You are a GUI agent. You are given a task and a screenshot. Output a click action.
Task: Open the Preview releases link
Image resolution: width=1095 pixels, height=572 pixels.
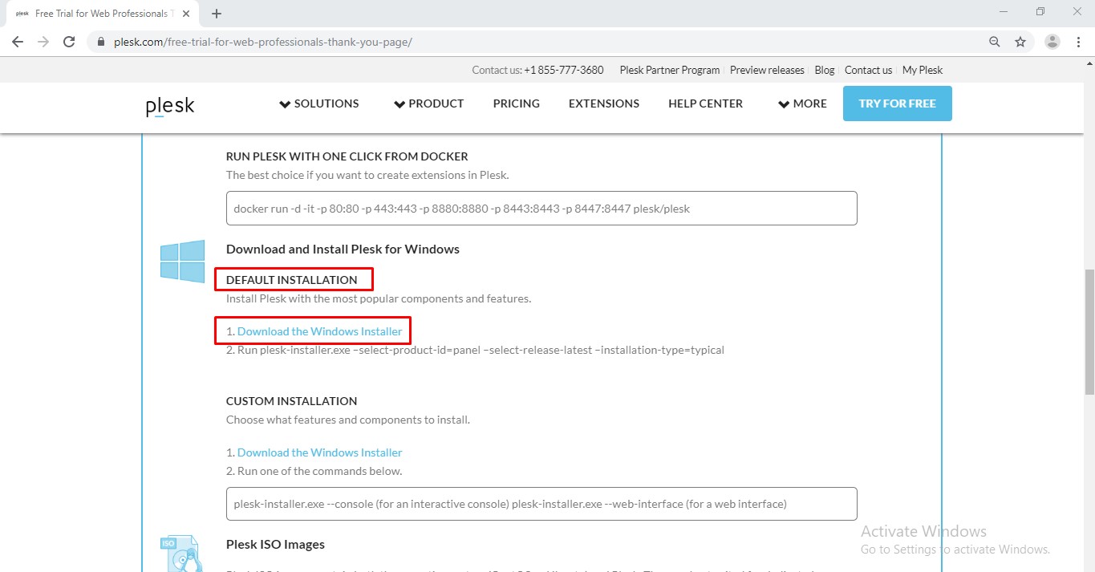767,70
